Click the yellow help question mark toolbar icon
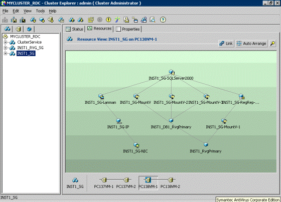Image resolution: width=281 pixels, height=202 pixels. coord(163,20)
